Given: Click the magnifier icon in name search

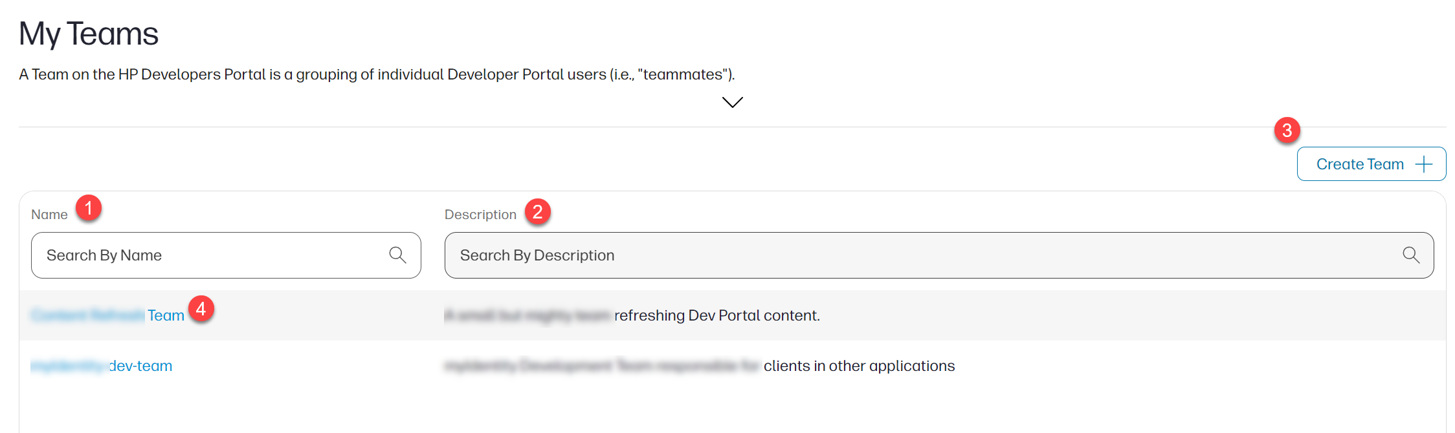Looking at the screenshot, I should coord(397,255).
